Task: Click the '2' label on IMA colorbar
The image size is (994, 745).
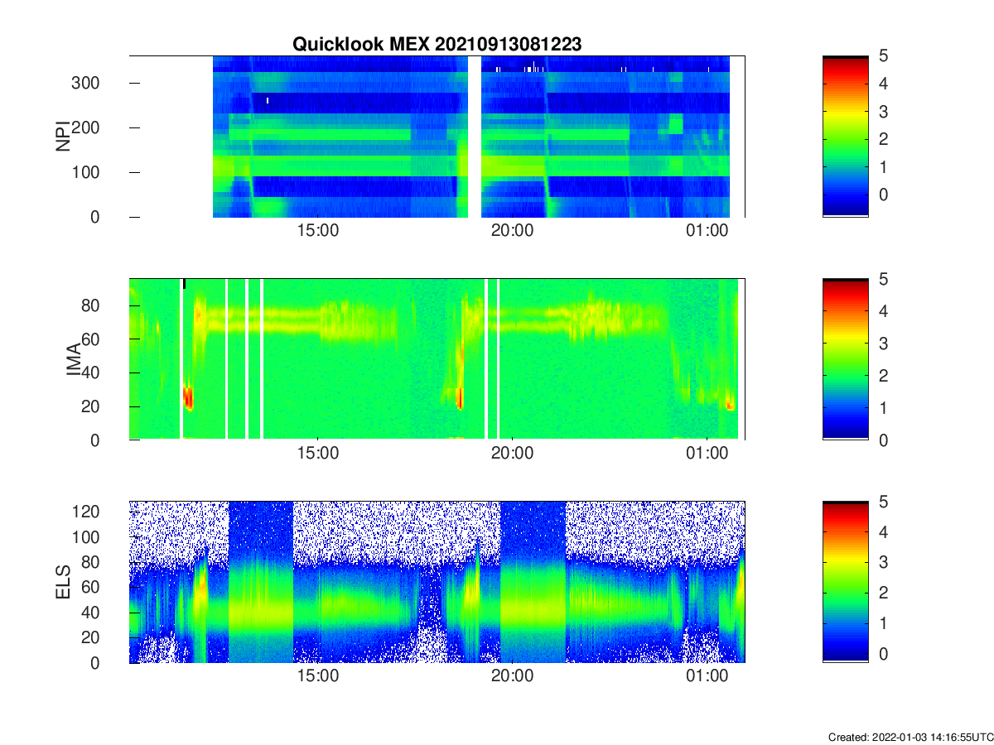Action: [883, 376]
